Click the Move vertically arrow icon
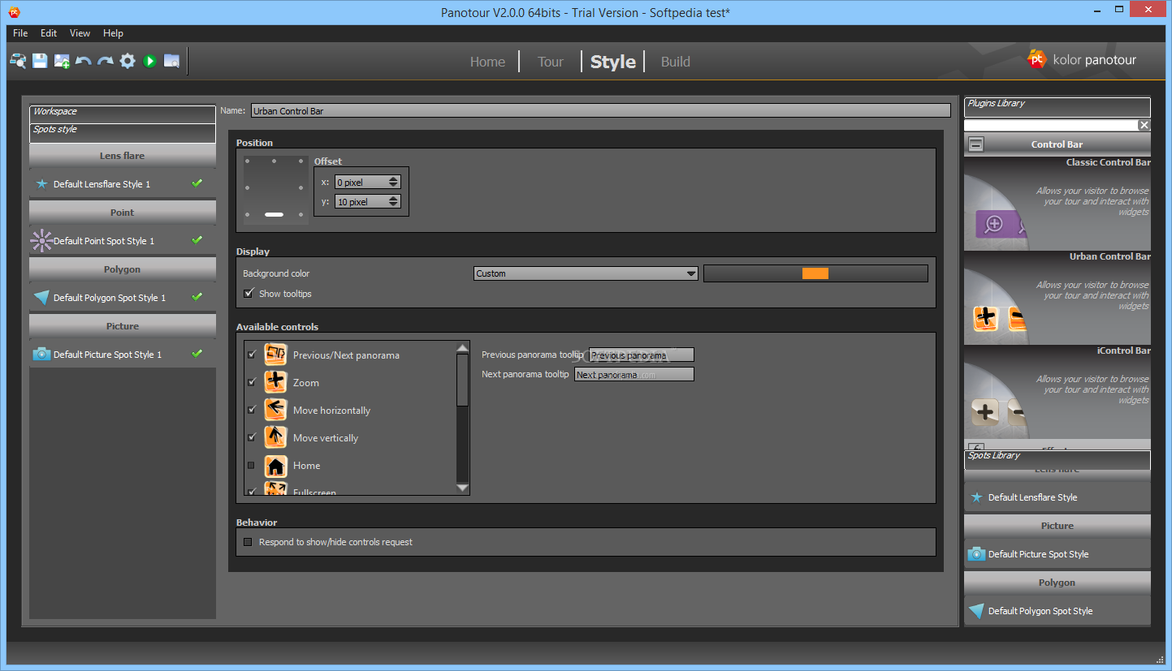The image size is (1172, 671). click(x=276, y=437)
